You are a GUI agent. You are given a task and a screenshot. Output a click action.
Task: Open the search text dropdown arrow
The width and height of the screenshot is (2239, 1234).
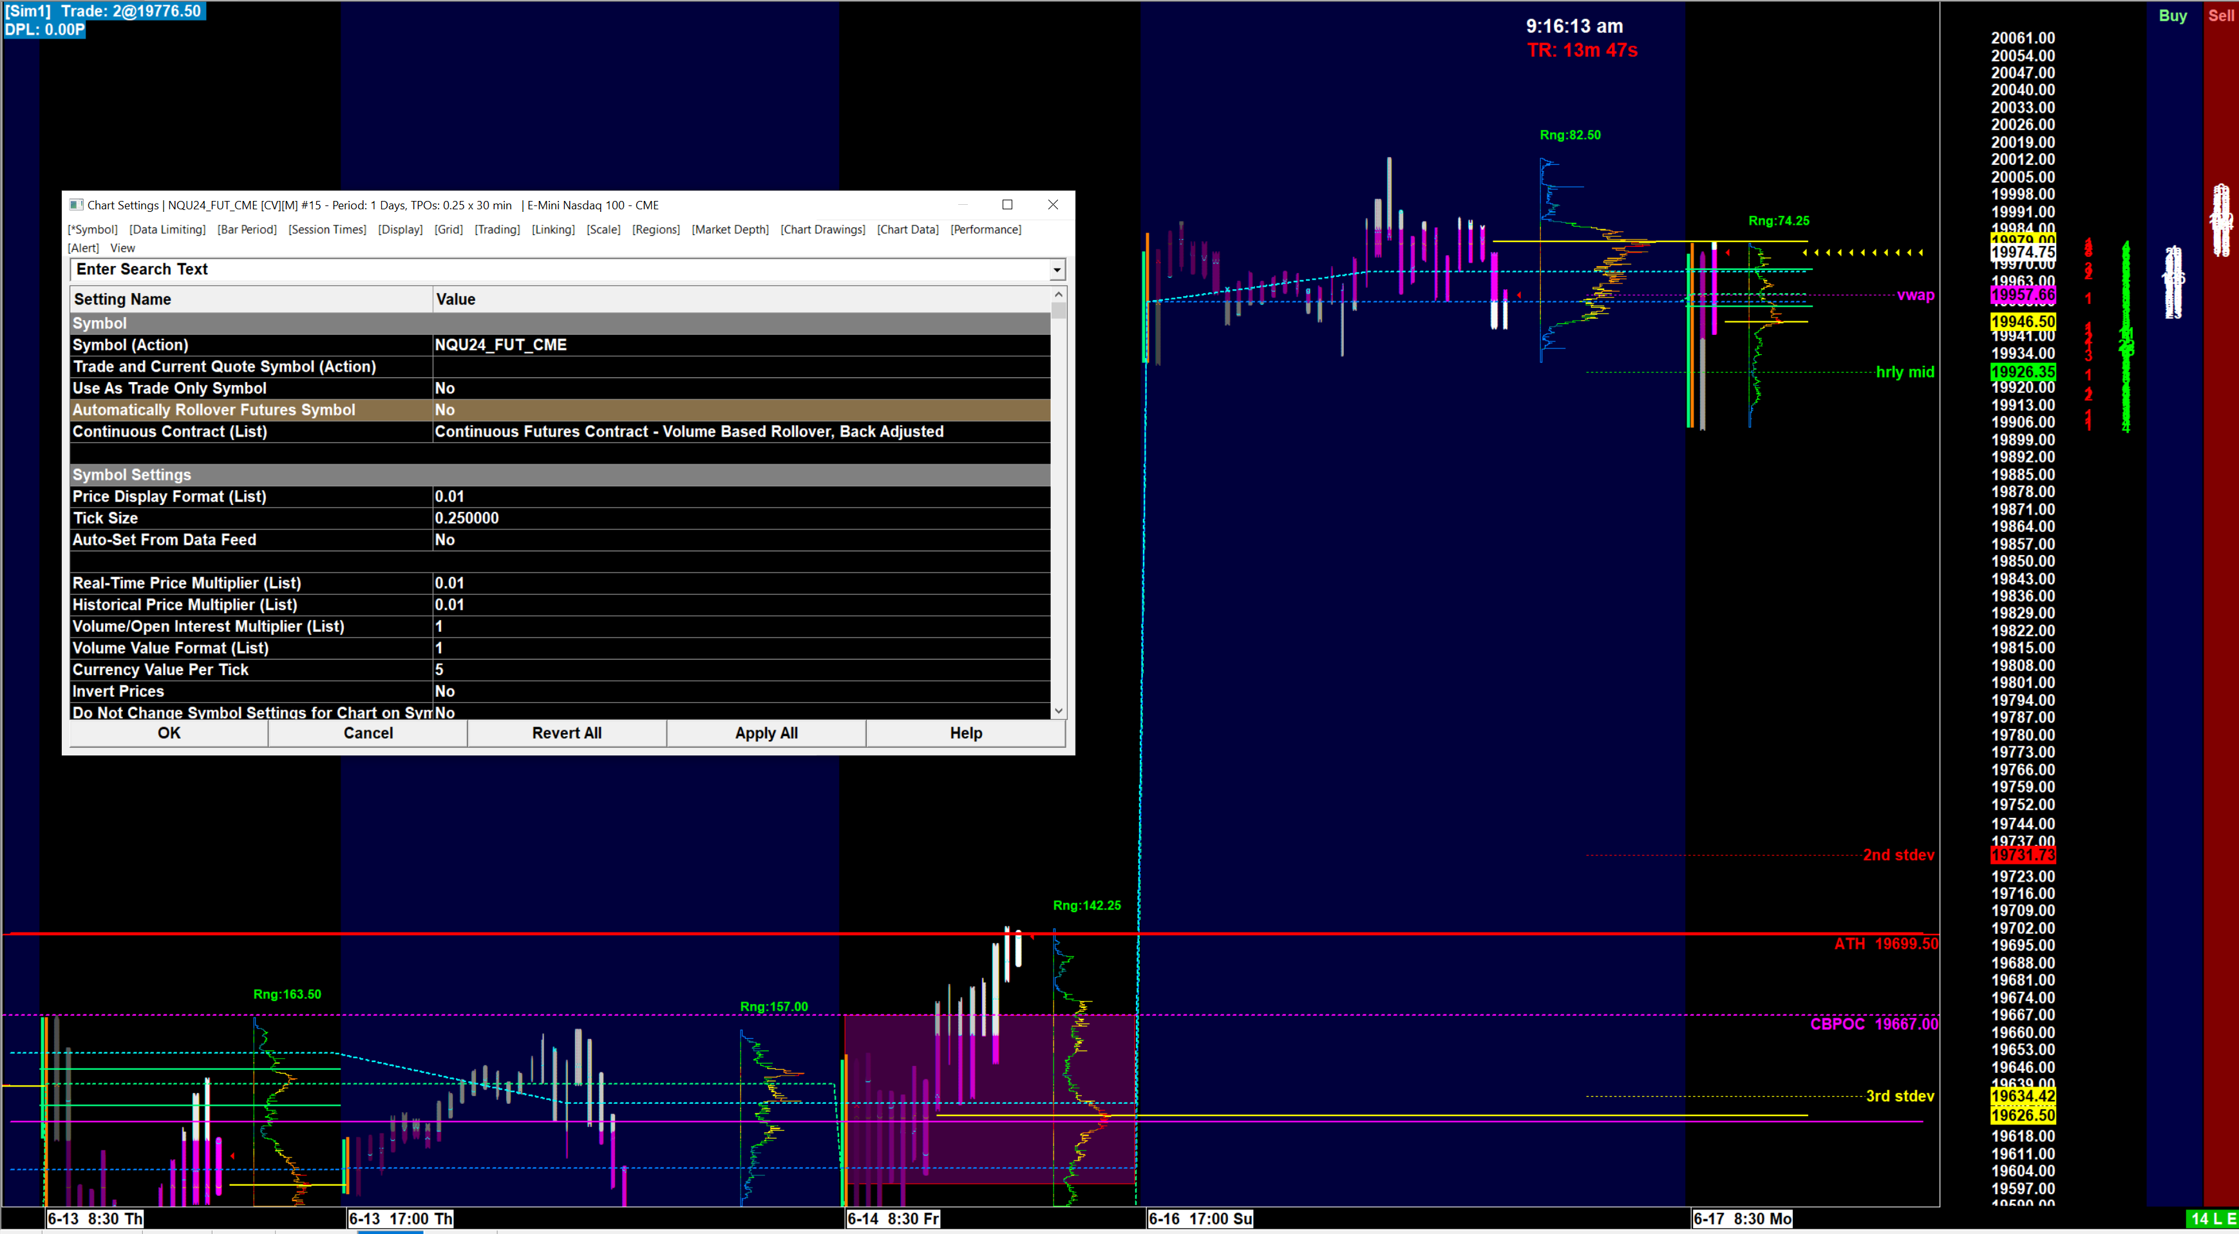click(1056, 271)
